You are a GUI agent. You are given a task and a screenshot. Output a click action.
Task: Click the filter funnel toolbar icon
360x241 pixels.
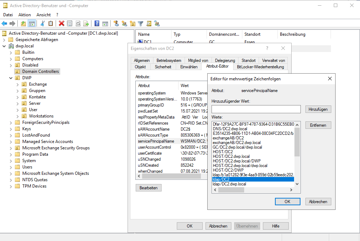141,24
